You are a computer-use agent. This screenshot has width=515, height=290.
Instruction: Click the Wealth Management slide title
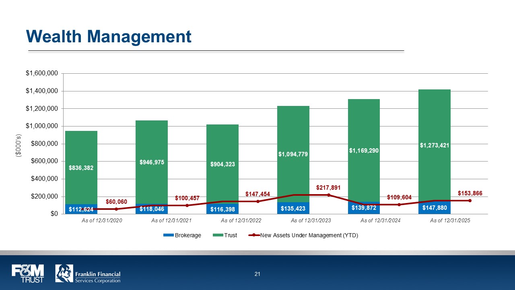[109, 37]
